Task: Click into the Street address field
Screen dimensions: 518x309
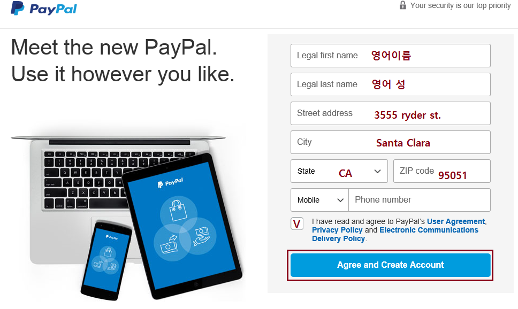Action: pyautogui.click(x=391, y=113)
